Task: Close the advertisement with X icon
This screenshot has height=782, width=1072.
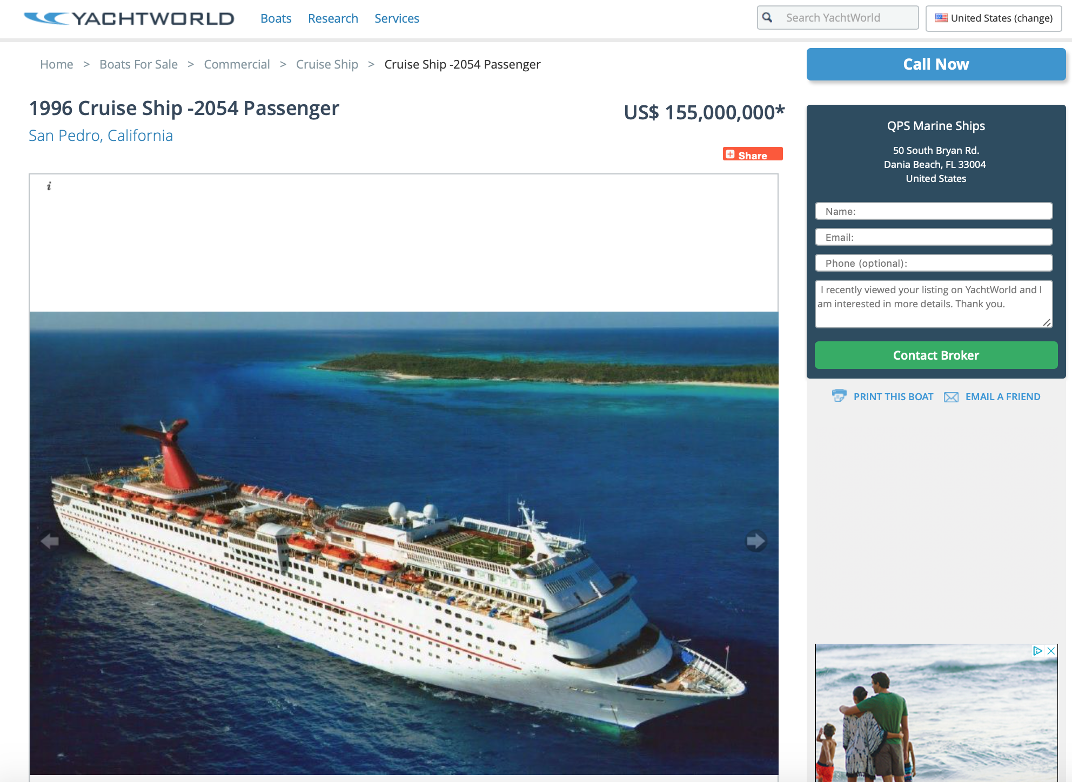Action: [x=1051, y=651]
